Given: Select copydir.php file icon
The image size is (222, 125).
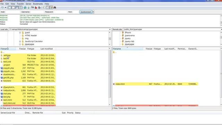Looking at the screenshot, I should click(1, 68).
